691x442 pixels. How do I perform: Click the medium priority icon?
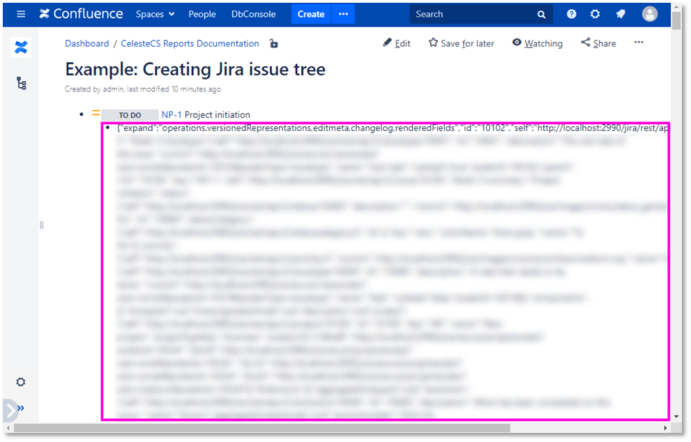[96, 113]
